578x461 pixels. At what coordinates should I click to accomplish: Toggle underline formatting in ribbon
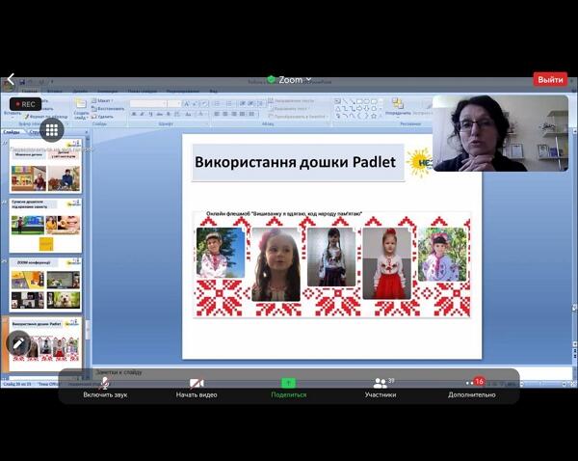click(150, 114)
